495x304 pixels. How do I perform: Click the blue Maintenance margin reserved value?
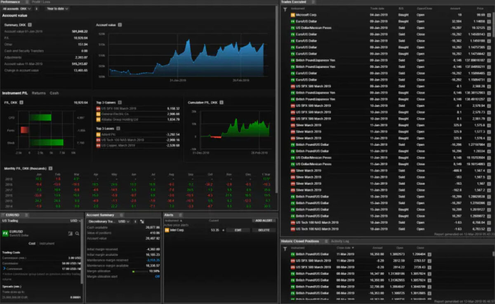click(153, 260)
